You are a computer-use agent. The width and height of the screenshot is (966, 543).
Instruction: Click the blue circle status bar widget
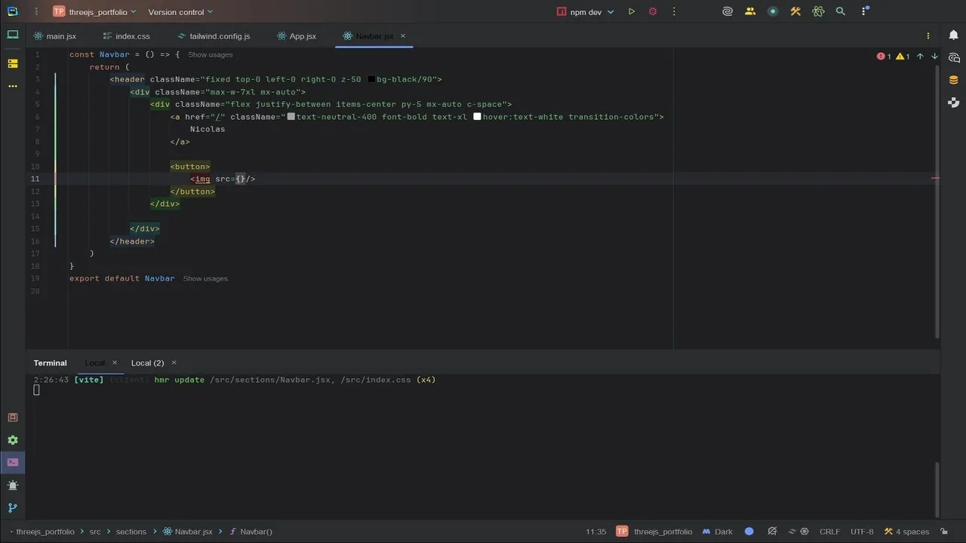click(749, 532)
